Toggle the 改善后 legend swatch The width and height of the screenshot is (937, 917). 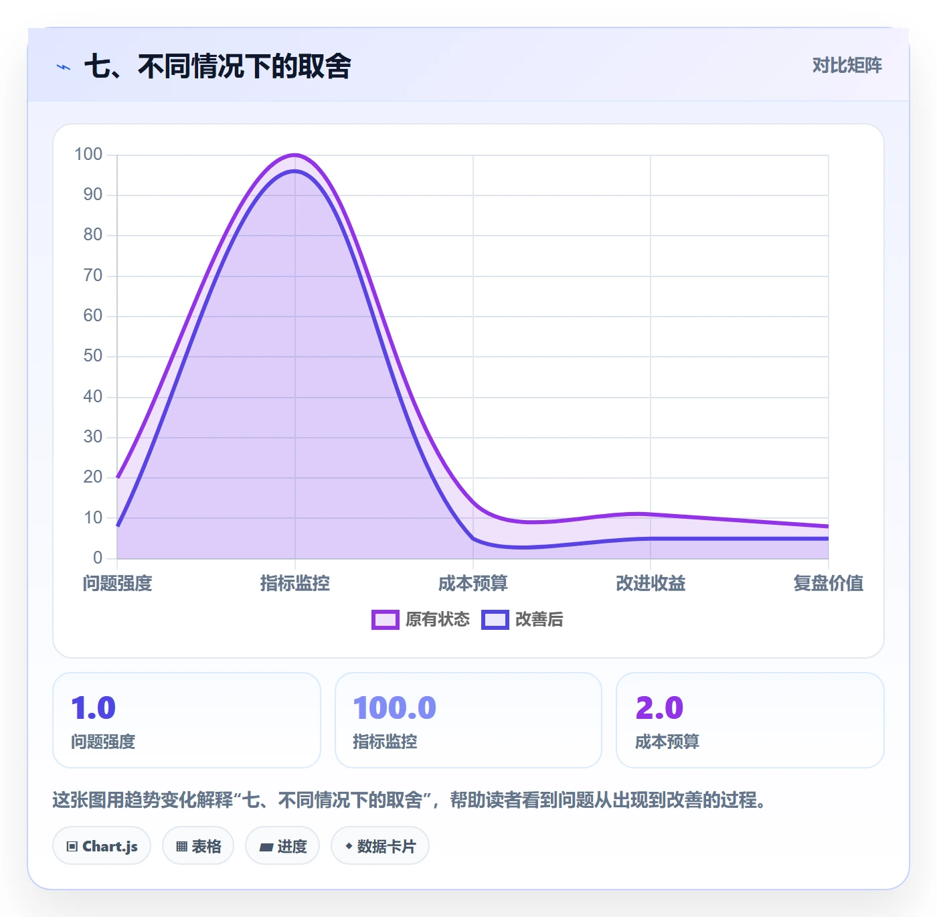(495, 620)
